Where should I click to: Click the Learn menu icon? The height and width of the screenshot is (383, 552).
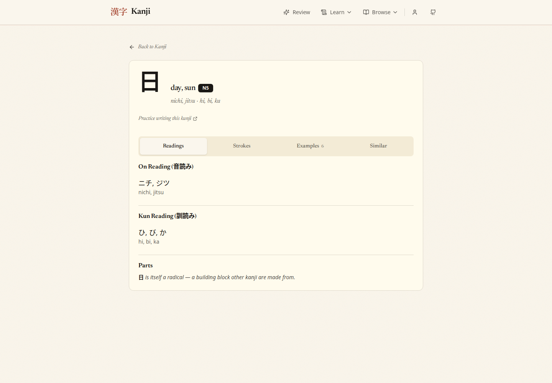pos(324,12)
